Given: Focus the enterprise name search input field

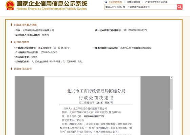Looking at the screenshot, I should 140,7.
